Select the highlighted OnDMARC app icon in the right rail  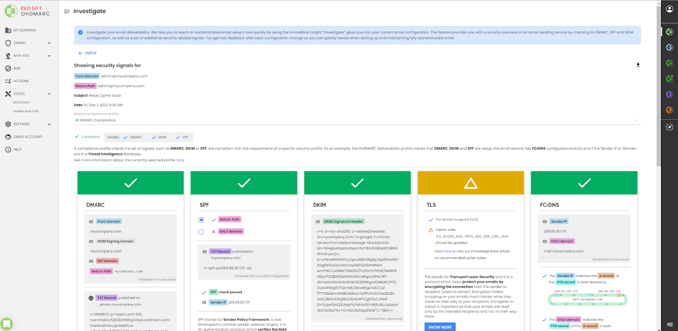tap(670, 32)
